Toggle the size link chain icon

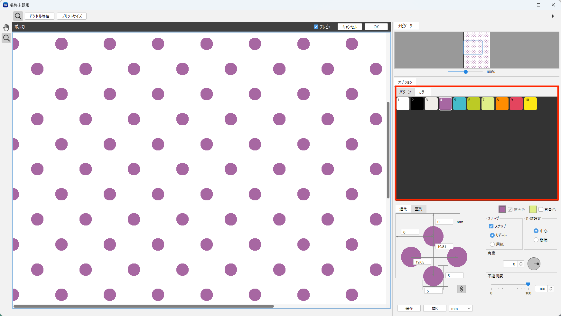(461, 289)
